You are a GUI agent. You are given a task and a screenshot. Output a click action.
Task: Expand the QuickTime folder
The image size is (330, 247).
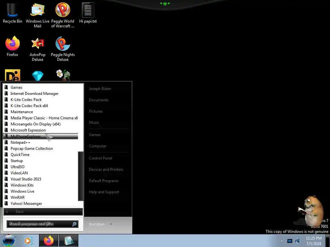[41, 155]
